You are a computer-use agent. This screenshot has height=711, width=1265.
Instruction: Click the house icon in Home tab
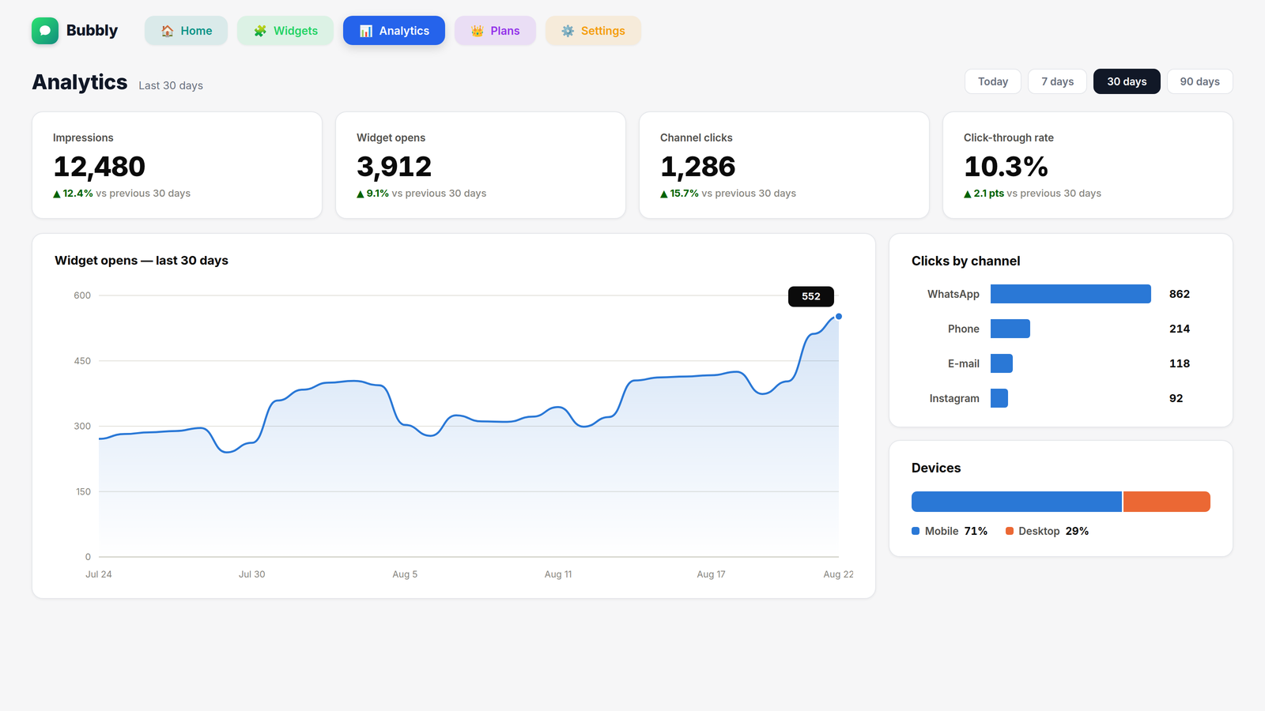click(x=168, y=31)
